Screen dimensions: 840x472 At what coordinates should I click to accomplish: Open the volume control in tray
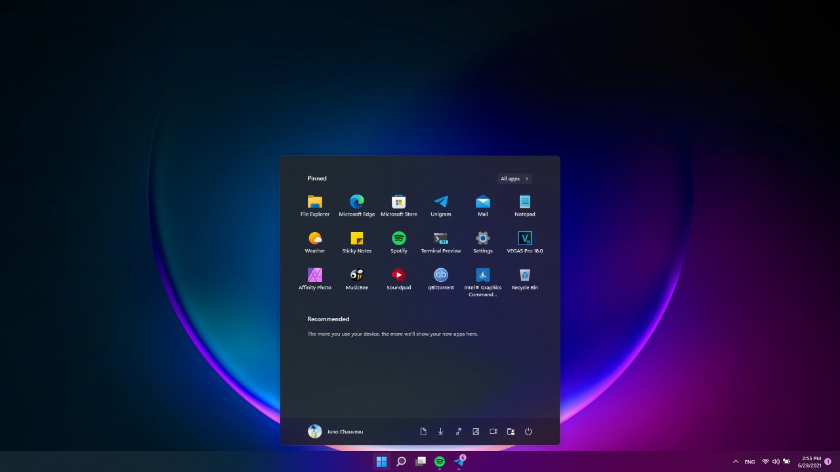click(x=776, y=462)
